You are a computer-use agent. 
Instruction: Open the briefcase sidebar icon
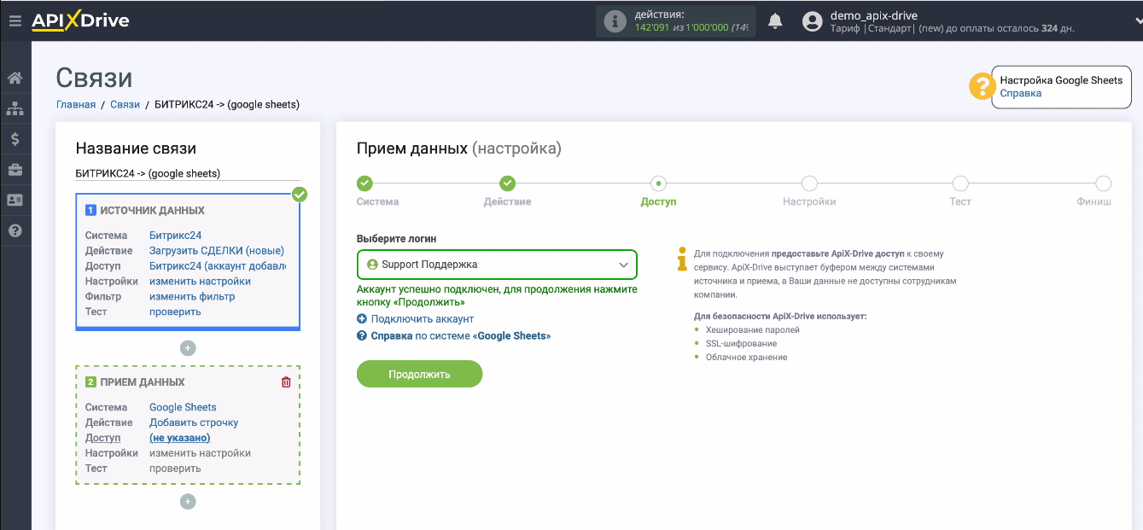click(15, 170)
